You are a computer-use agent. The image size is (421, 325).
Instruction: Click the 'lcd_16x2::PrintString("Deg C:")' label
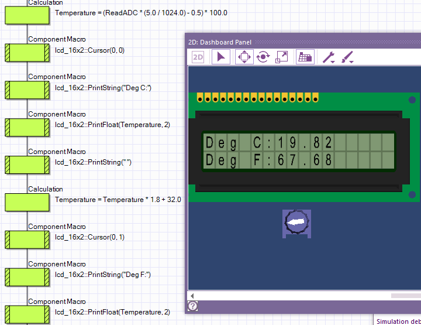pos(103,88)
